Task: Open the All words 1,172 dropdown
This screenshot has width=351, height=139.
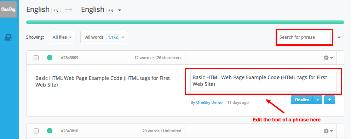Action: click(x=104, y=37)
